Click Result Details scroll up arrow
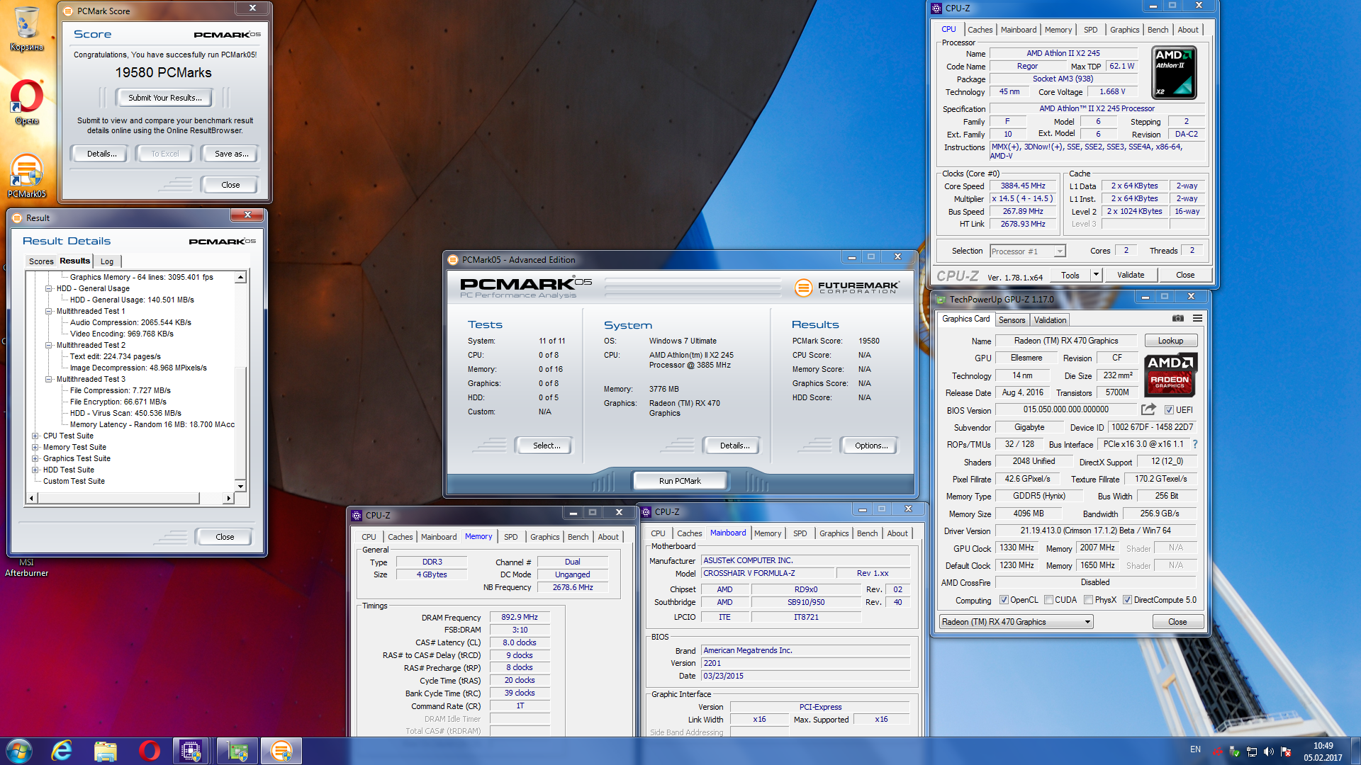Image resolution: width=1361 pixels, height=765 pixels. point(240,278)
